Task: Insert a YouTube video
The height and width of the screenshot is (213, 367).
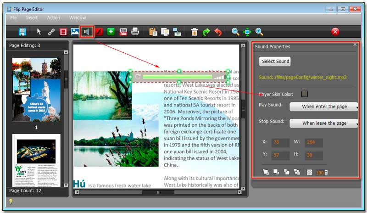Action: [123, 32]
